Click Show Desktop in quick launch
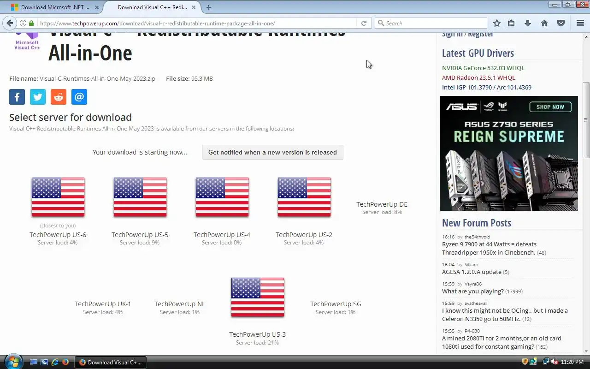Screen dimensions: 590x369 pos(33,362)
